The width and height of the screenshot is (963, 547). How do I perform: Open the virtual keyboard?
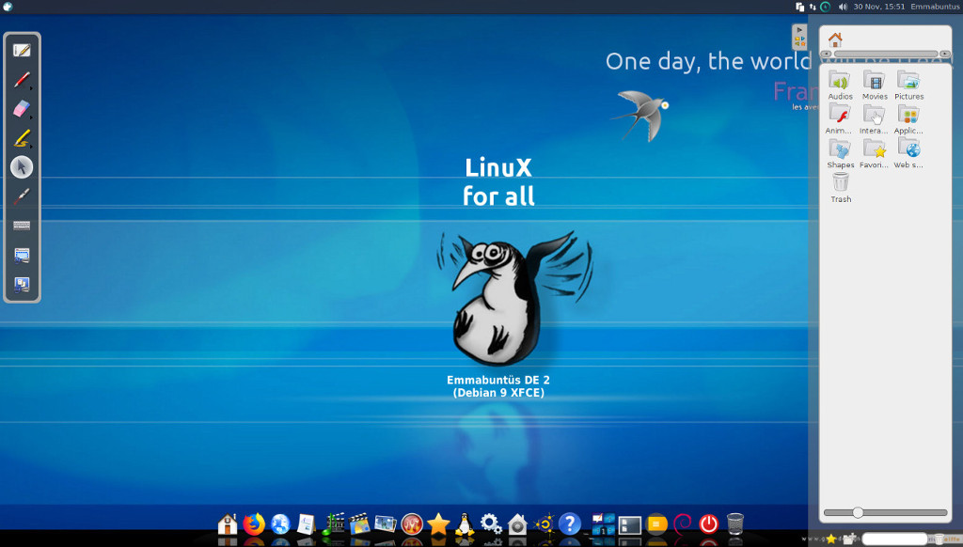click(x=22, y=226)
